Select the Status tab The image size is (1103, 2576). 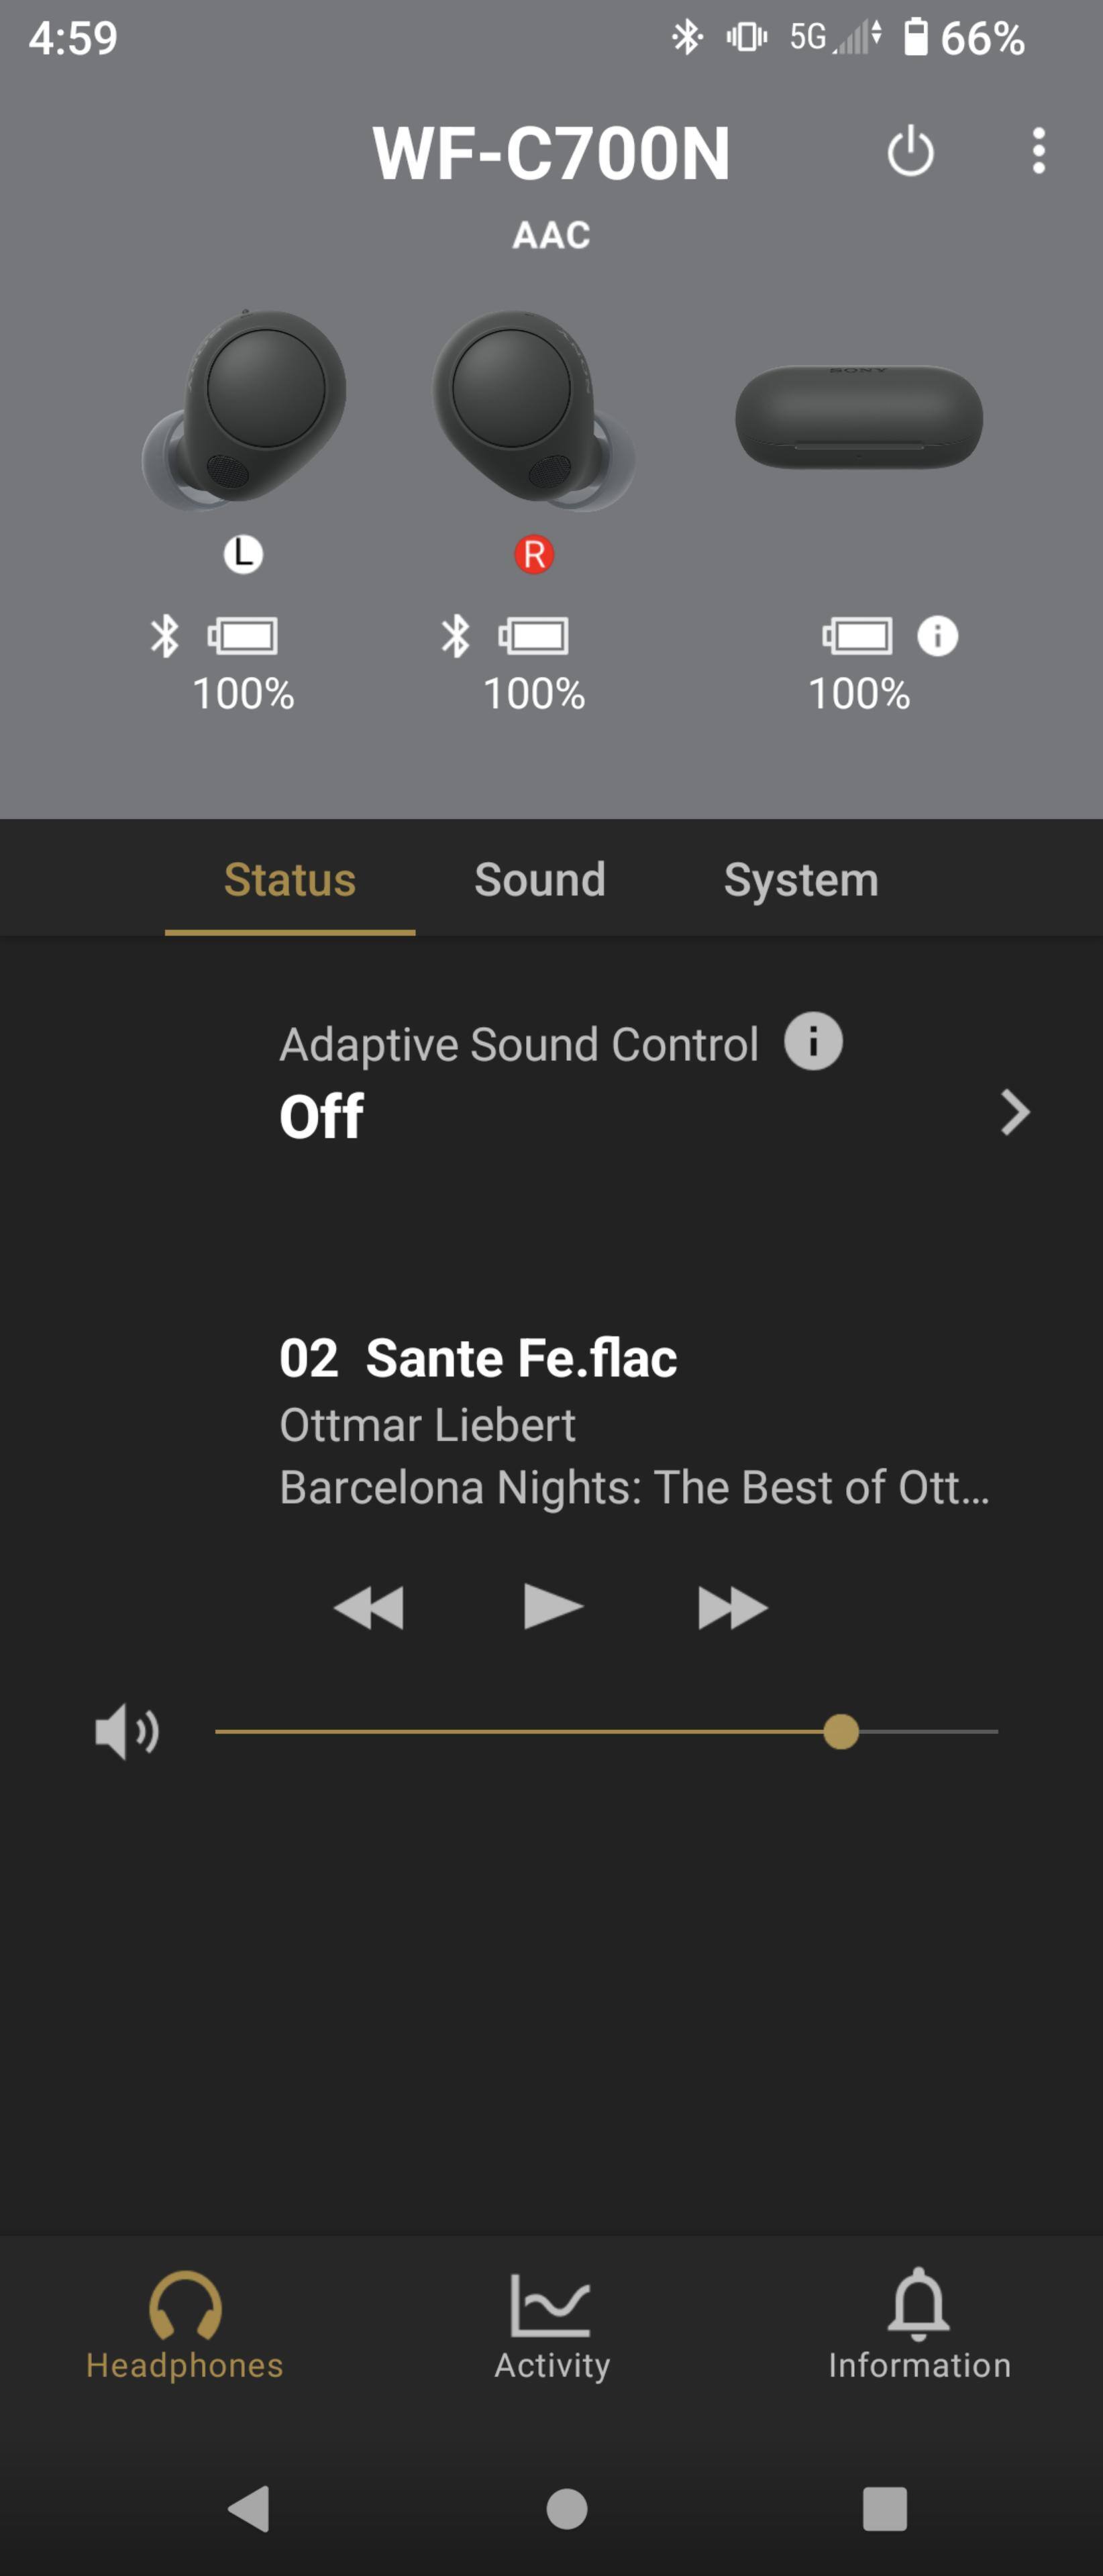pos(290,880)
